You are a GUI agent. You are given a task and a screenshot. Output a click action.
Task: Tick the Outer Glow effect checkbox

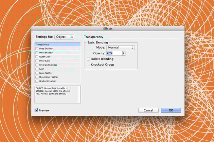click(37, 57)
